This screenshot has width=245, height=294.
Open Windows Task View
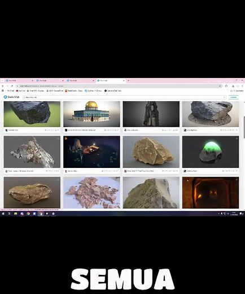(x=9, y=214)
